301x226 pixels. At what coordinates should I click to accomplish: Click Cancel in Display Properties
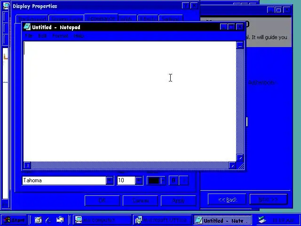(x=140, y=201)
